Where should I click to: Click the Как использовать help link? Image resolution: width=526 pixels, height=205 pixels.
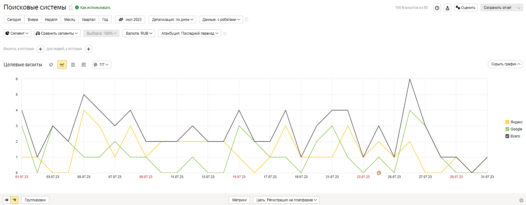pyautogui.click(x=95, y=8)
